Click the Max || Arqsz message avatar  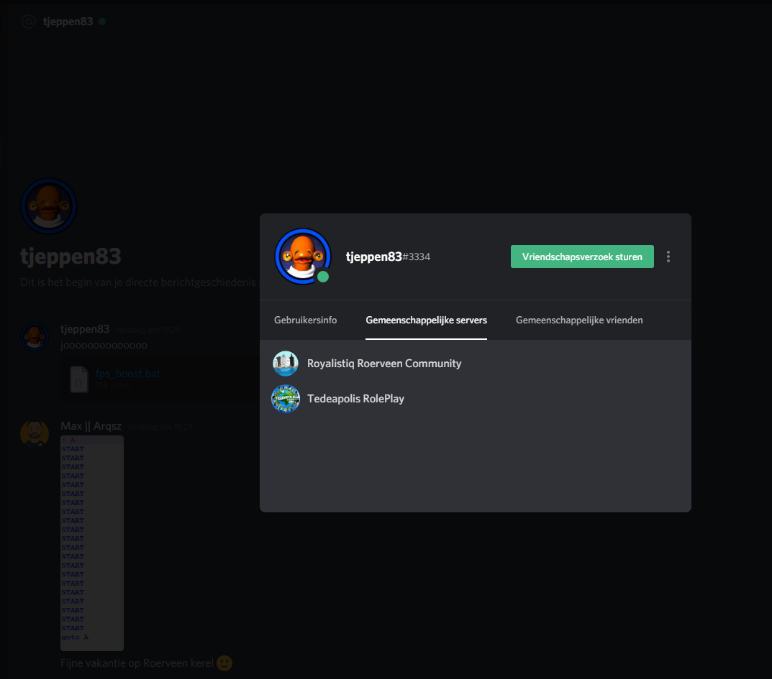tap(35, 433)
